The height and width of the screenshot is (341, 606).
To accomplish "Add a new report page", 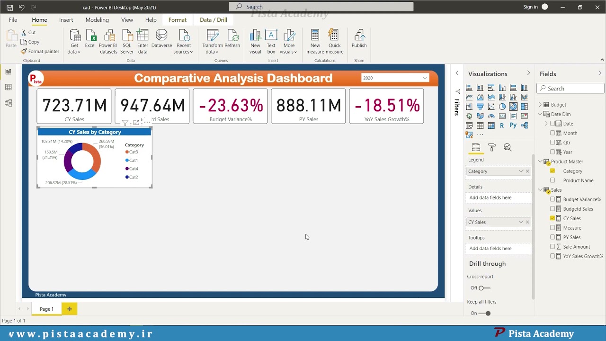I will pos(69,309).
